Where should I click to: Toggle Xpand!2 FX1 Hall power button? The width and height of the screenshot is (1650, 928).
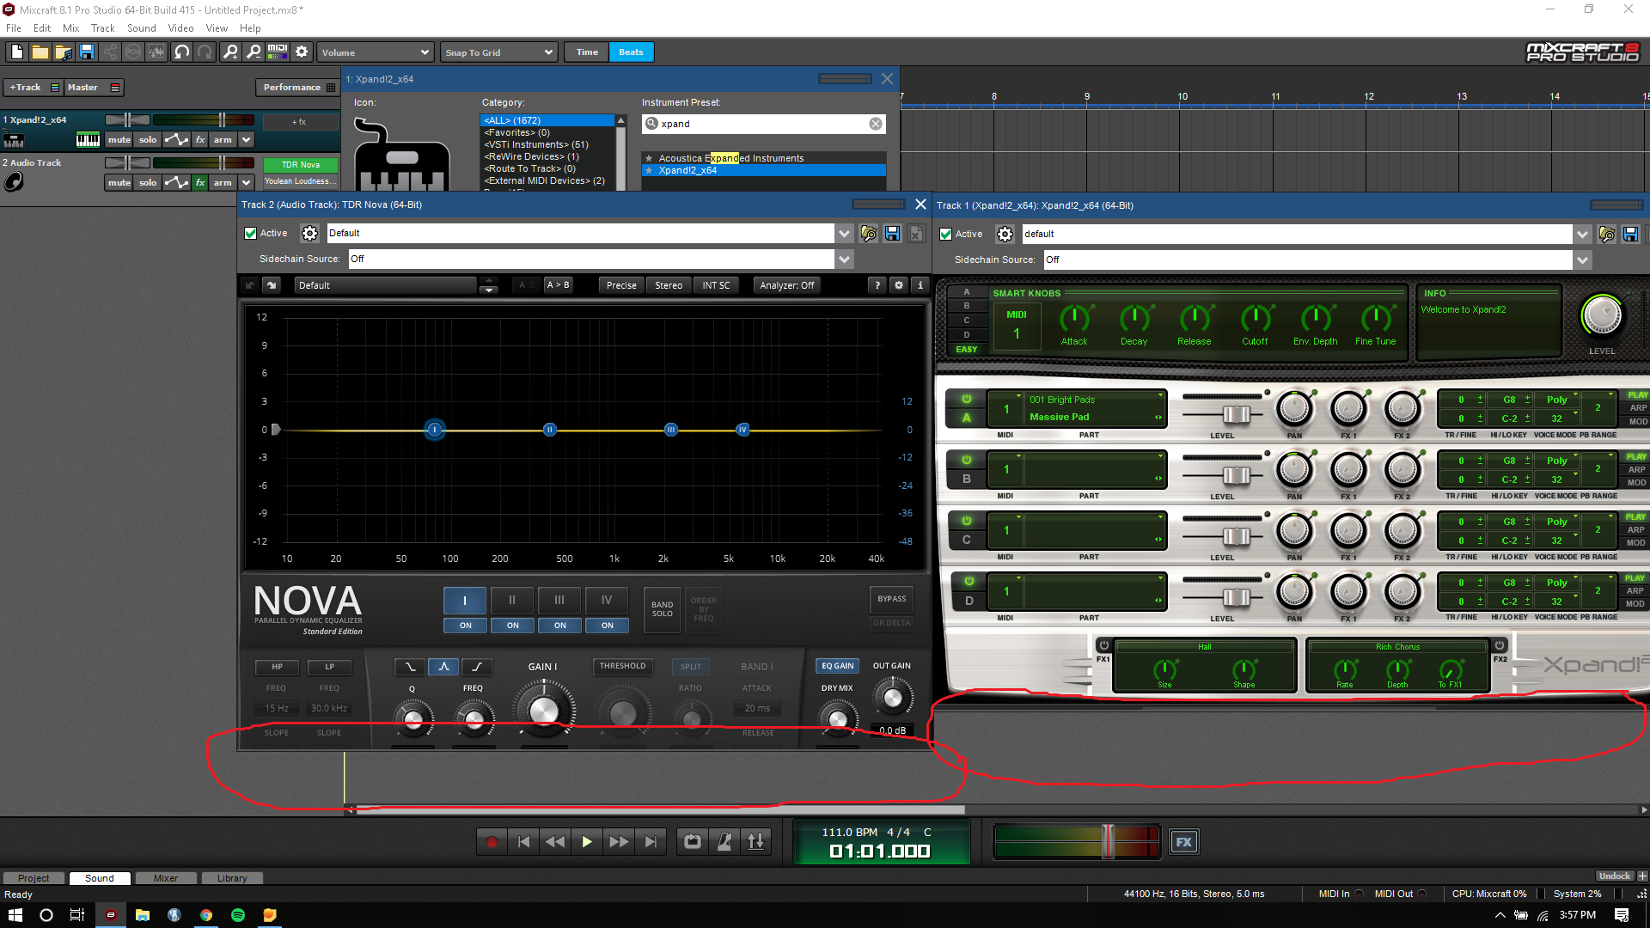click(1103, 645)
